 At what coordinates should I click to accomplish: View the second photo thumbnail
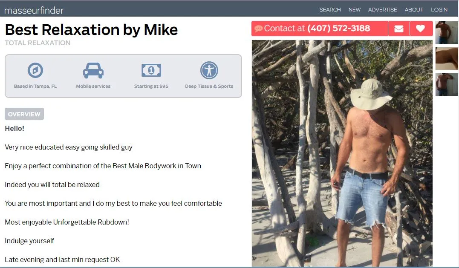pyautogui.click(x=446, y=58)
